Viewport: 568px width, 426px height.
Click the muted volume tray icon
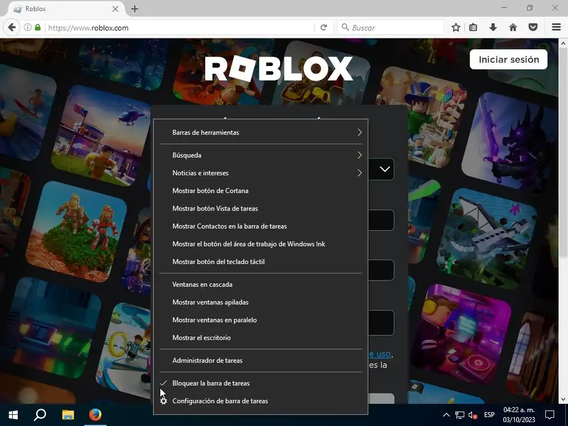coord(473,415)
